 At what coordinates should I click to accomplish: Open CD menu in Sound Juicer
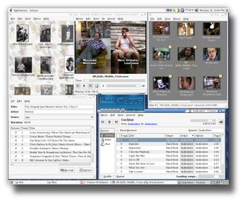tap(13, 101)
